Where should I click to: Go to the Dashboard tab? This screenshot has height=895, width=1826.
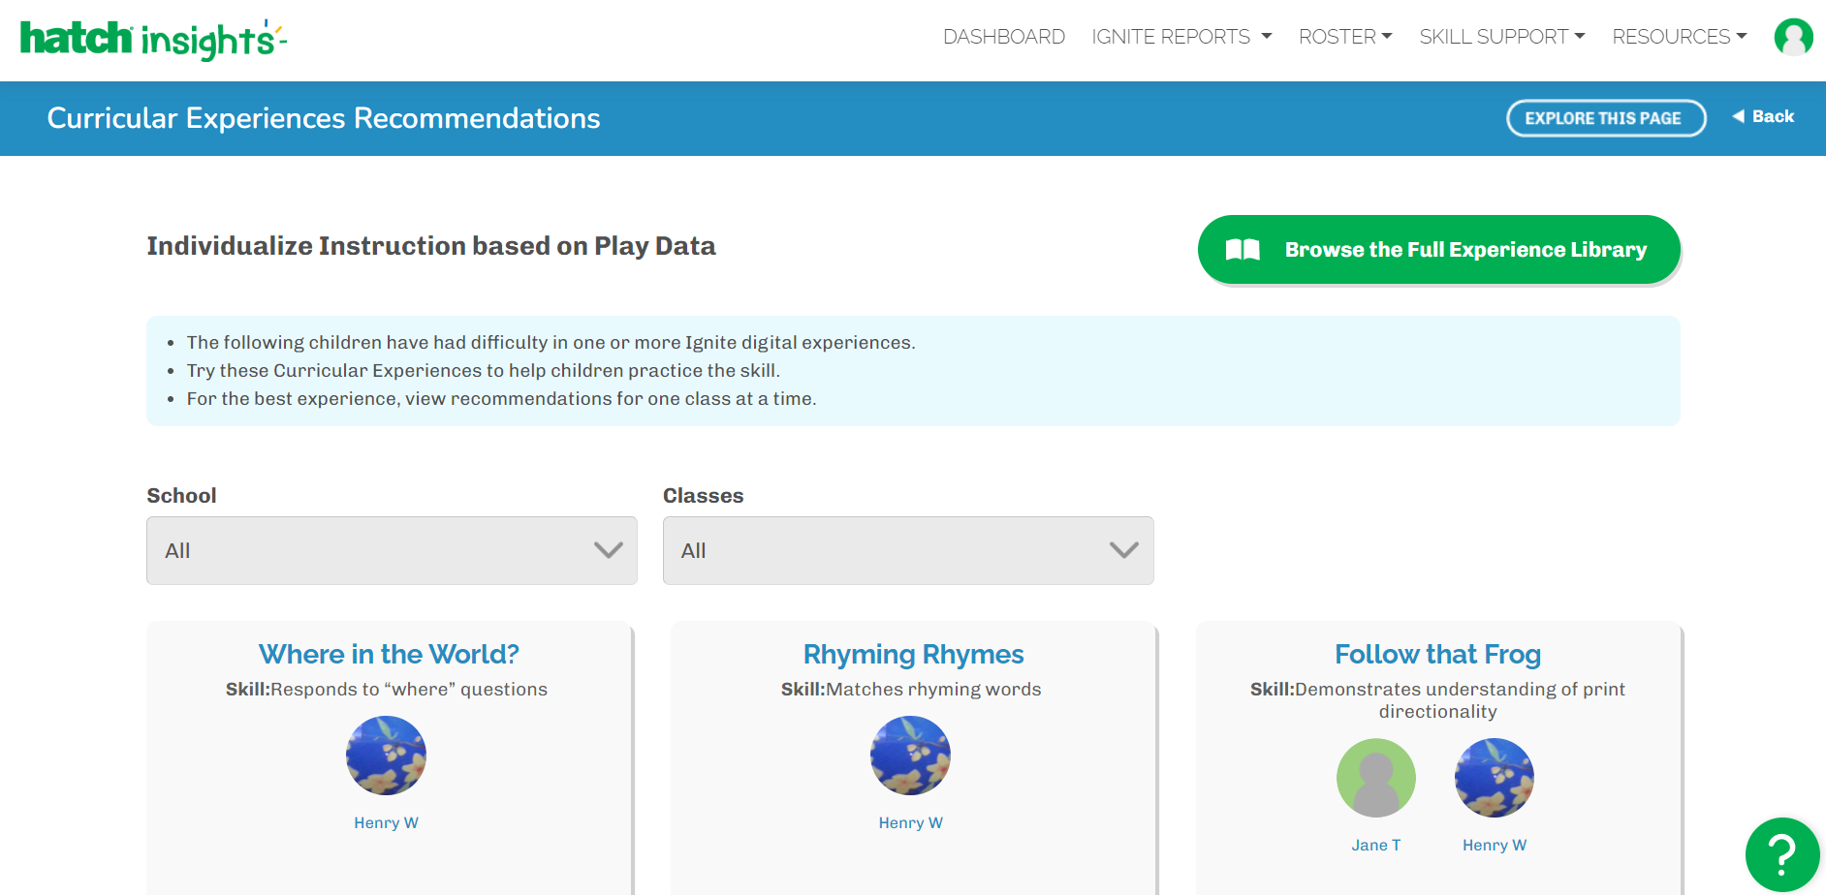1003,37
